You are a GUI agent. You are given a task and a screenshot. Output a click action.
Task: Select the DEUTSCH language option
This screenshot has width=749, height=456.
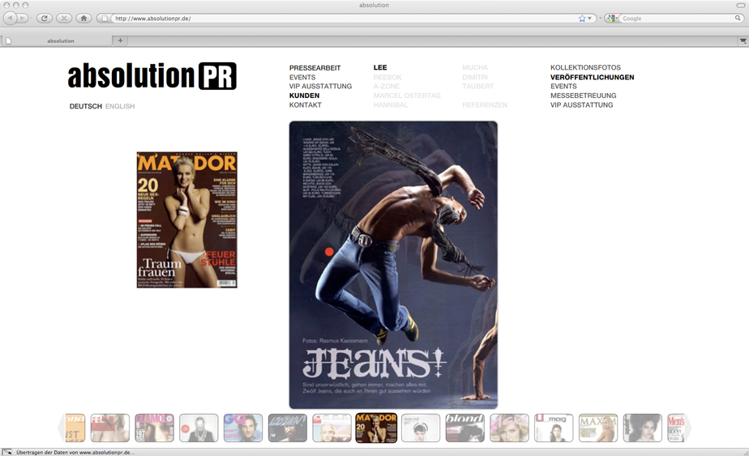[85, 106]
